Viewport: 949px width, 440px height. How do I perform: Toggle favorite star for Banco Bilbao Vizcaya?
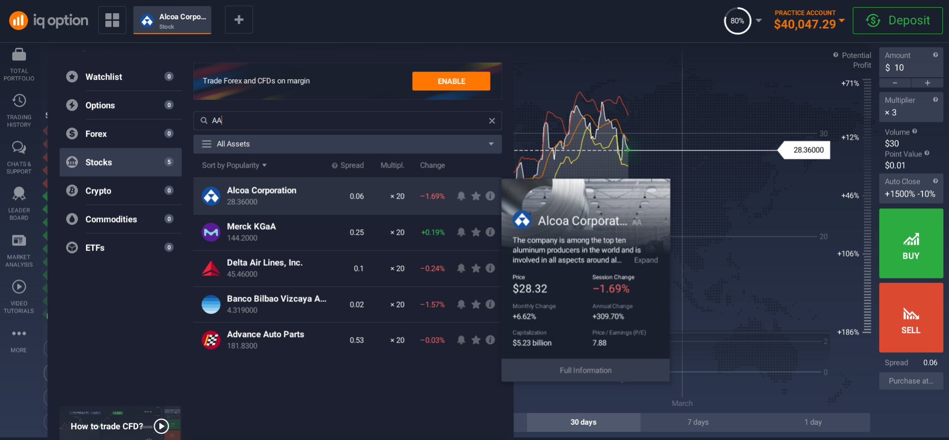point(476,304)
